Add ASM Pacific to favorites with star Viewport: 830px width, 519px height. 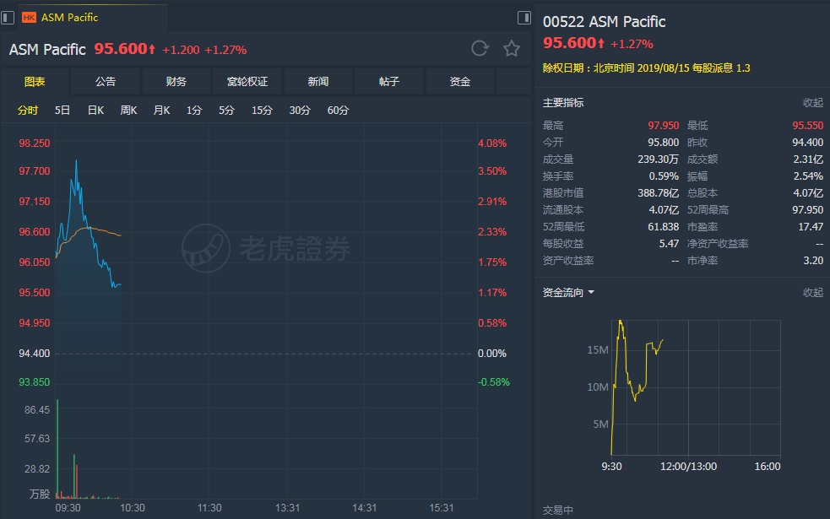pyautogui.click(x=511, y=48)
